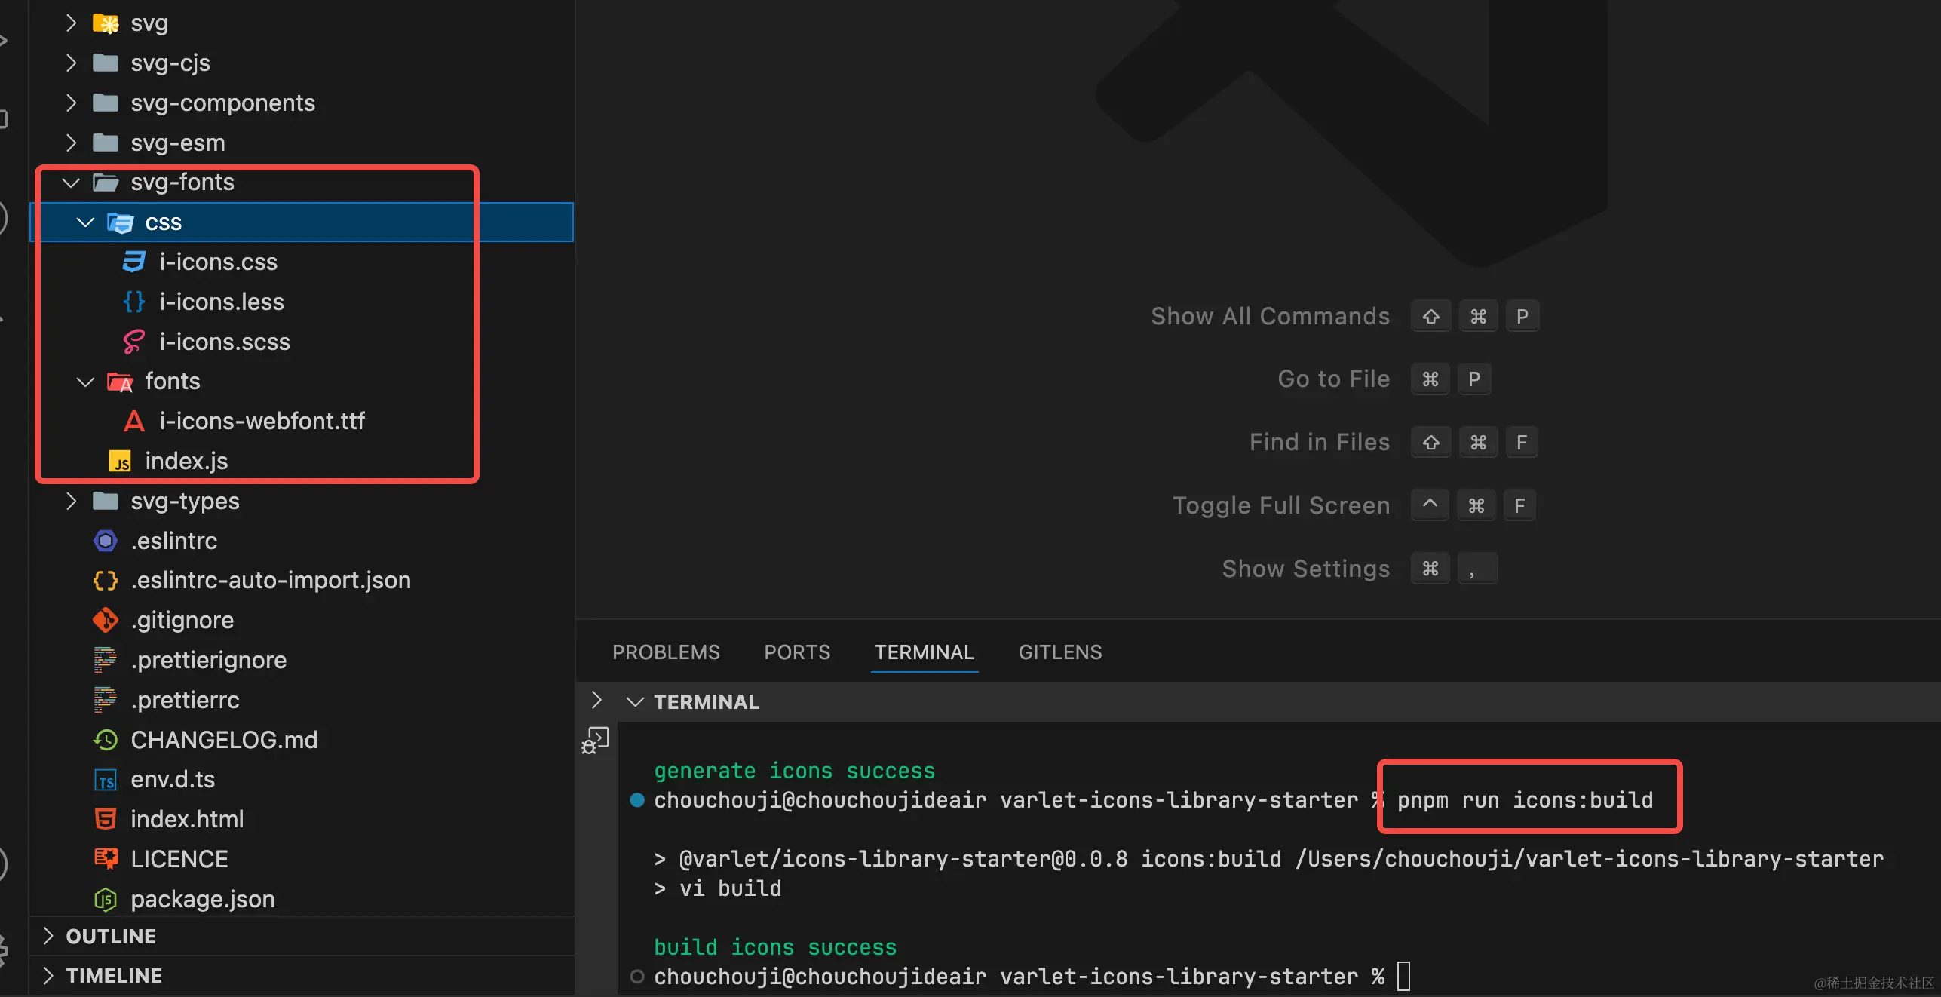Open the PORTS panel tab
The image size is (1941, 997).
point(796,652)
